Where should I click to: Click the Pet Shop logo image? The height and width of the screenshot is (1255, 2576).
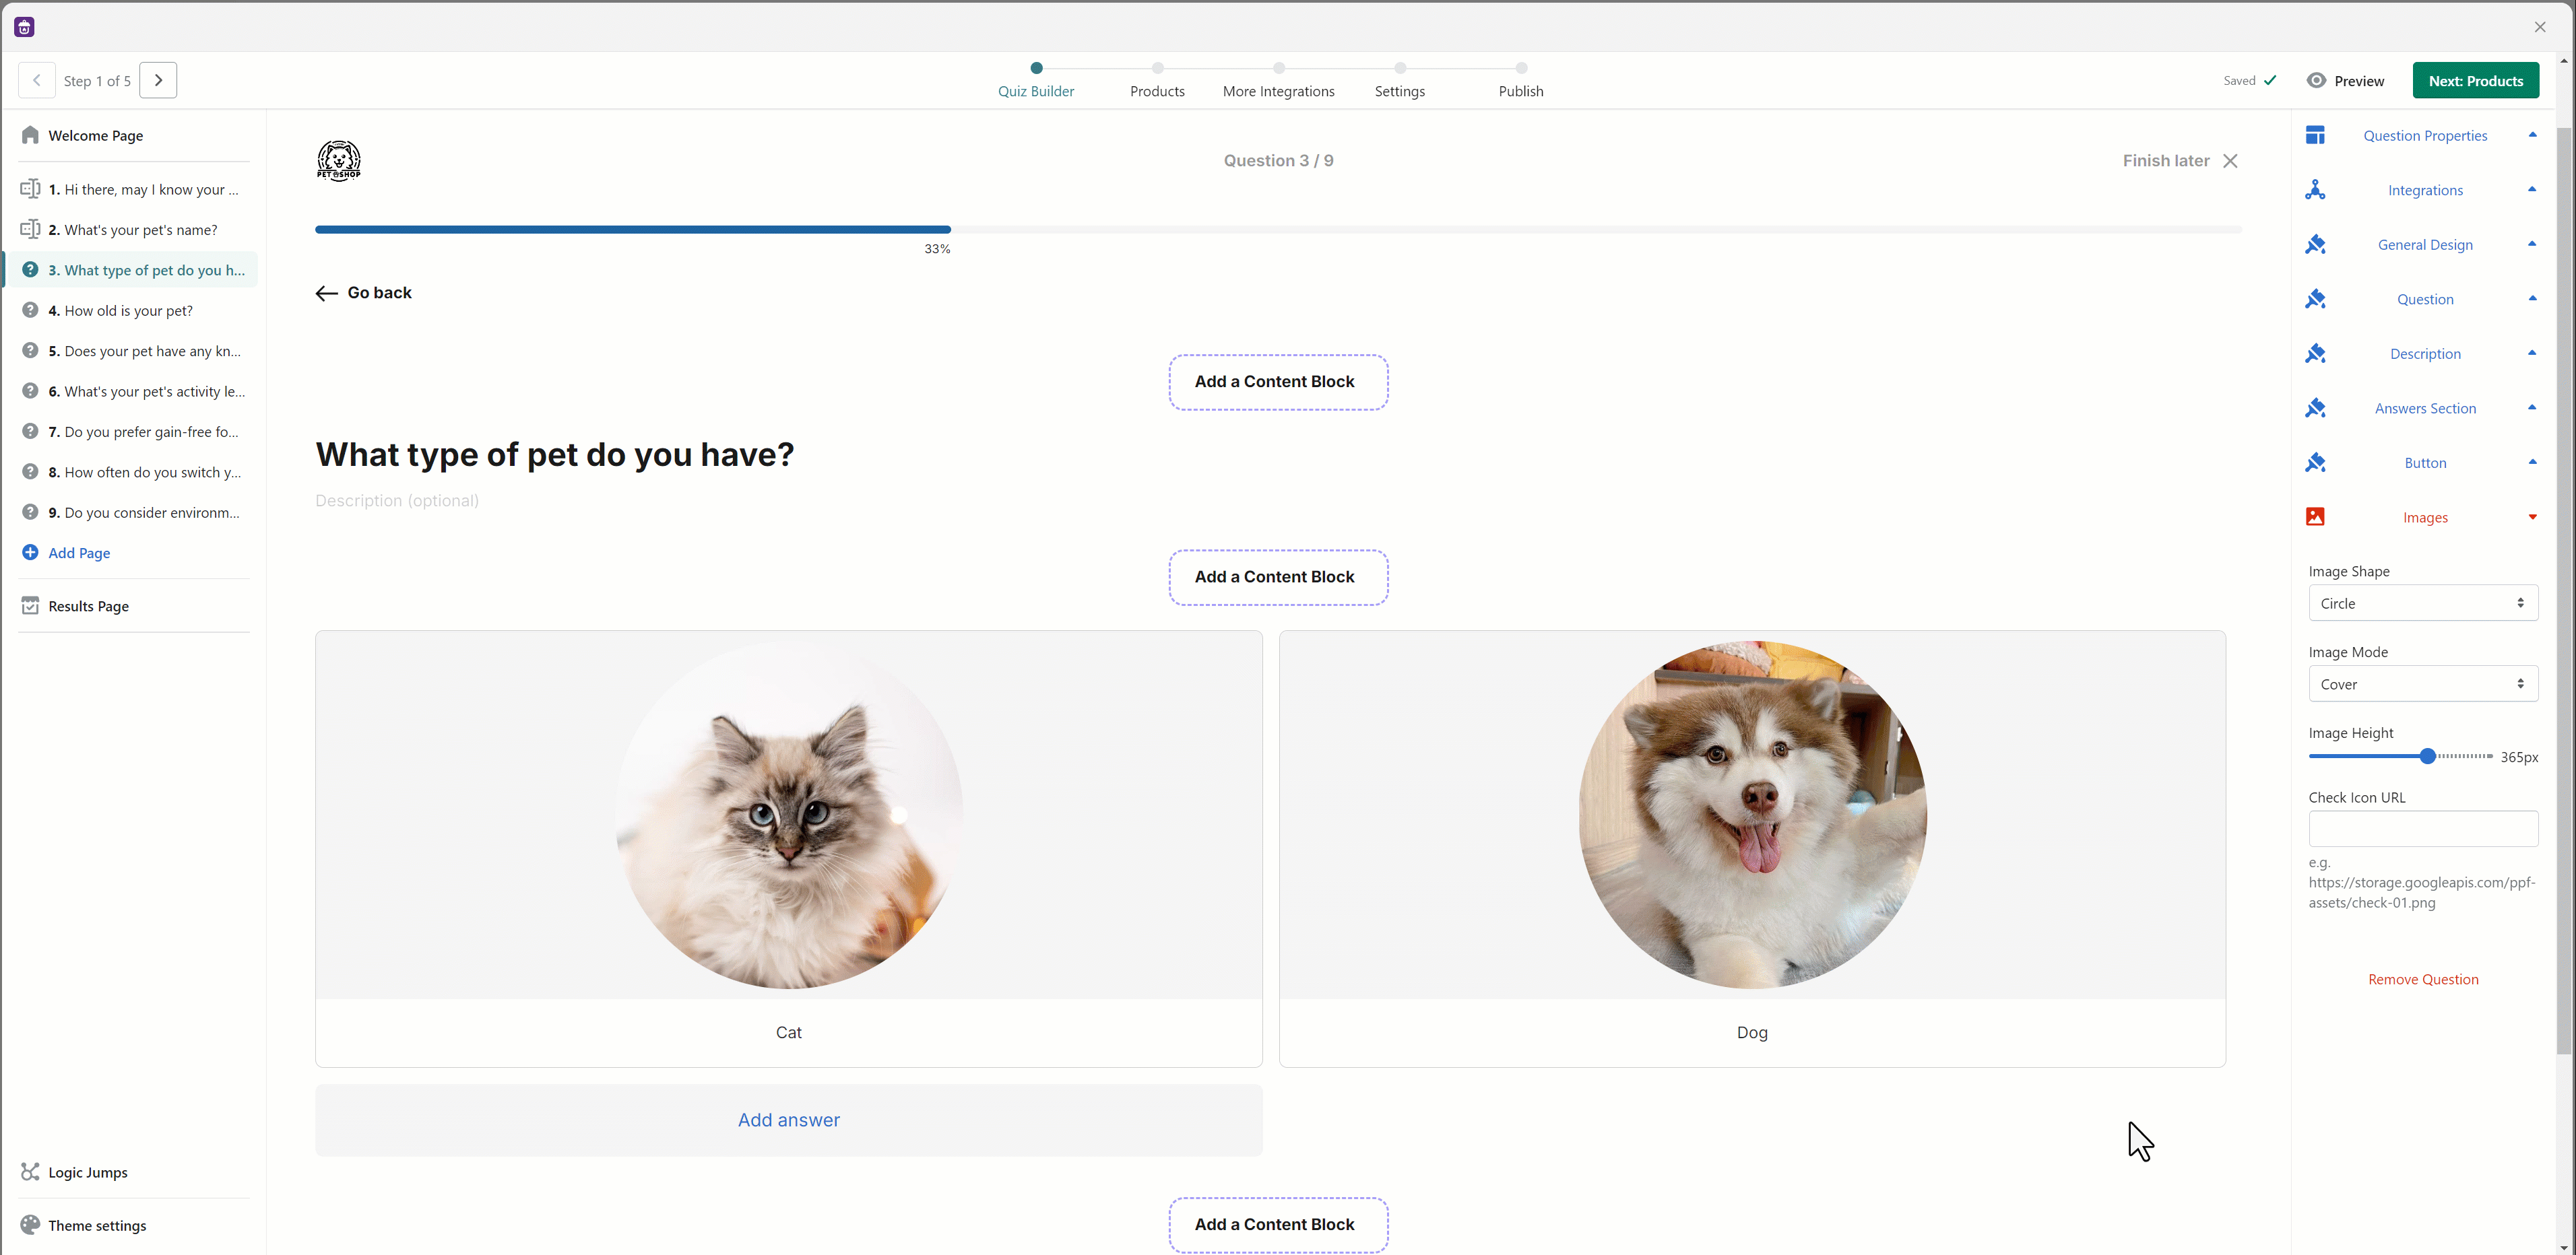click(x=339, y=160)
